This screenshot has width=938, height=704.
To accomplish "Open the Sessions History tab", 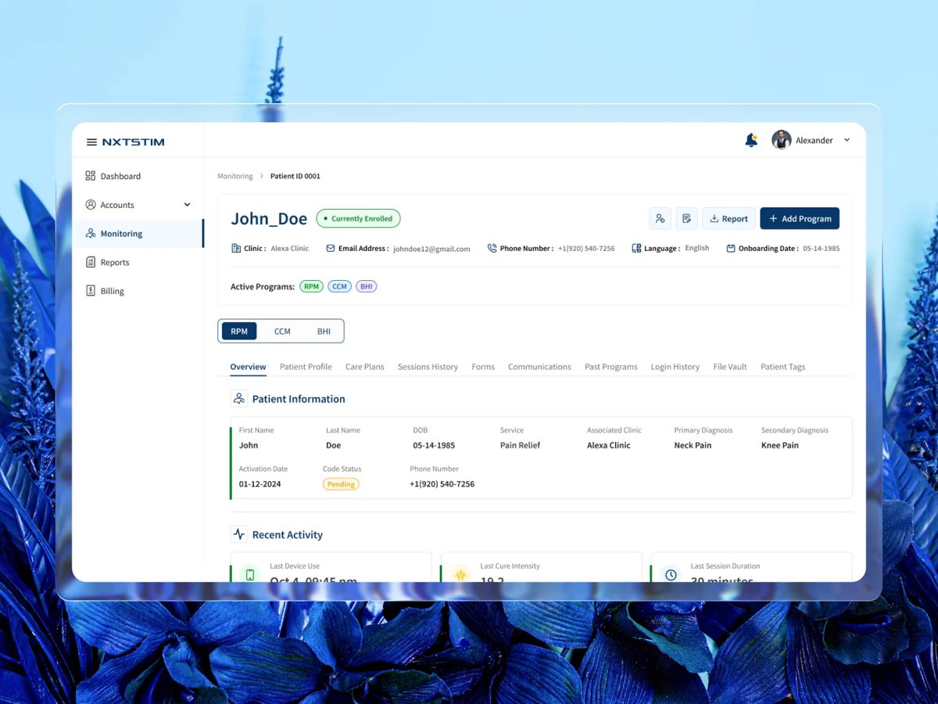I will pyautogui.click(x=428, y=367).
